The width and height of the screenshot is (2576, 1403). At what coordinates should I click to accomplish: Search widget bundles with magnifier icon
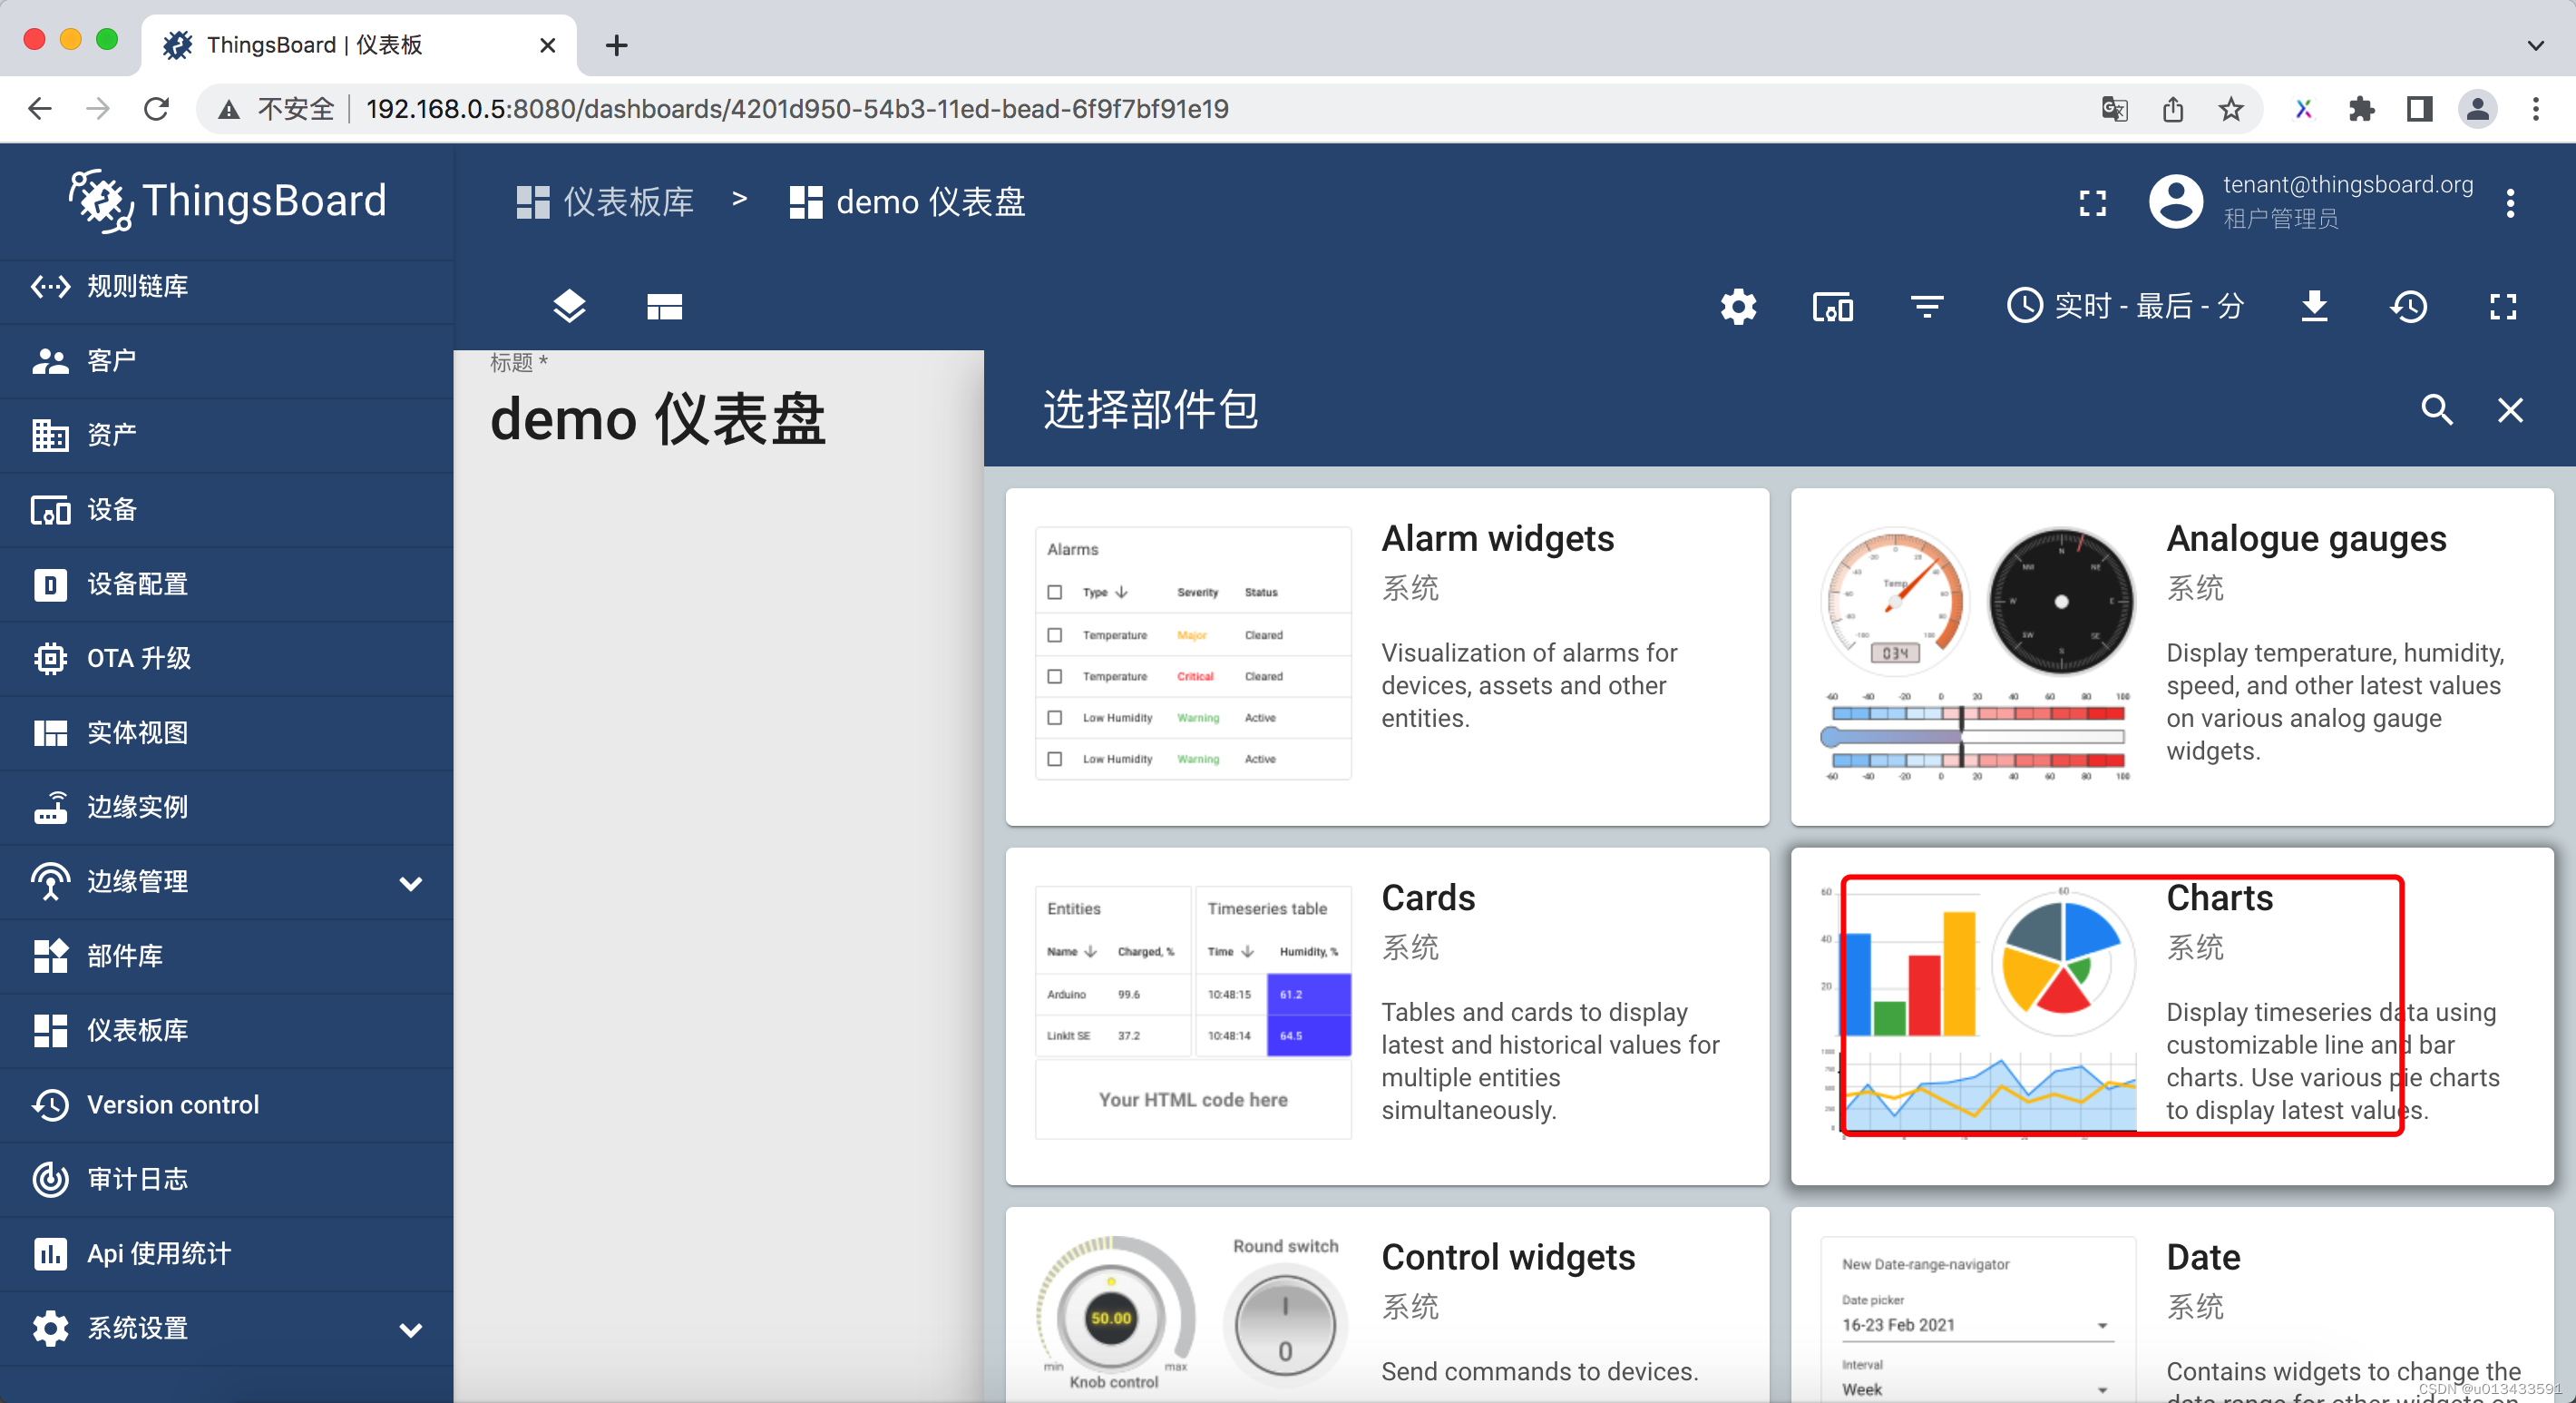(x=2436, y=409)
